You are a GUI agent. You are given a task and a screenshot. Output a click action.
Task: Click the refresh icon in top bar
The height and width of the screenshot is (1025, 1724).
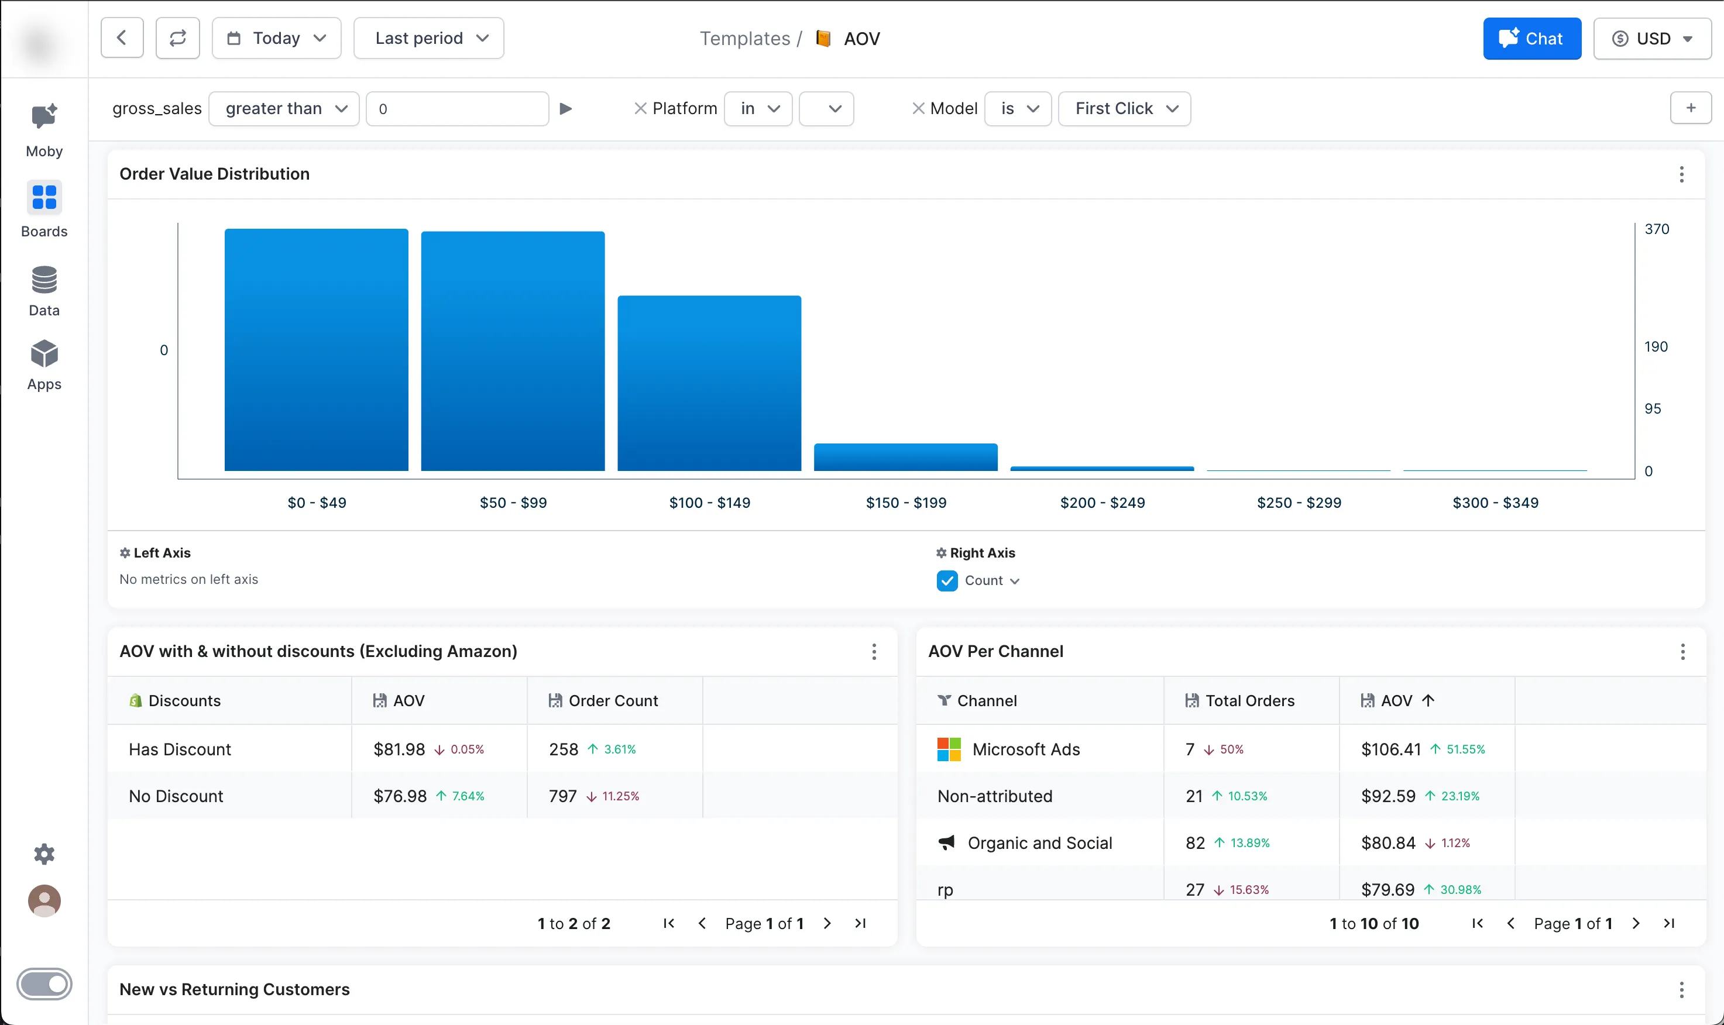(x=177, y=38)
